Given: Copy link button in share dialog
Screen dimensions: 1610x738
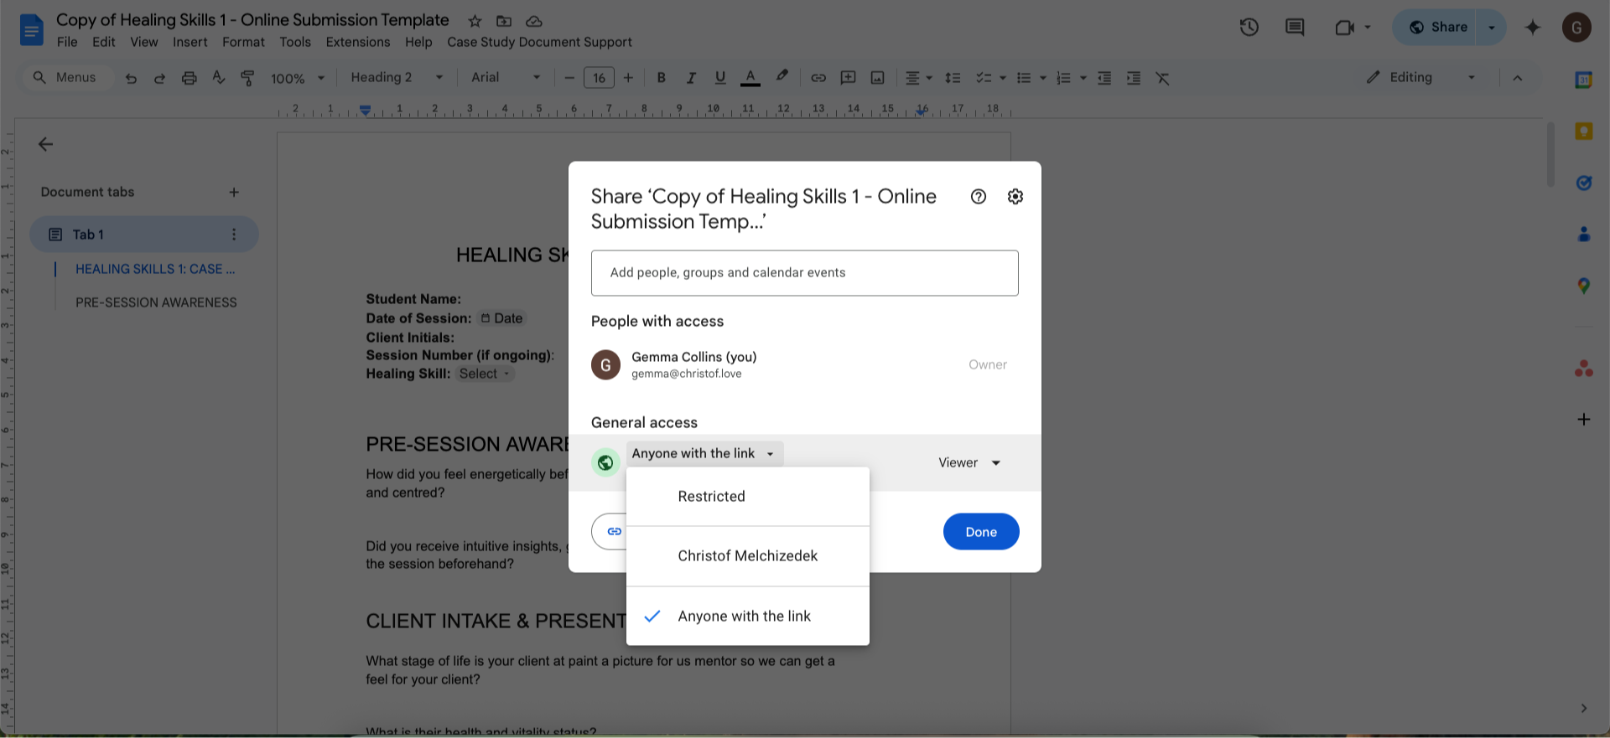Looking at the screenshot, I should pos(610,532).
